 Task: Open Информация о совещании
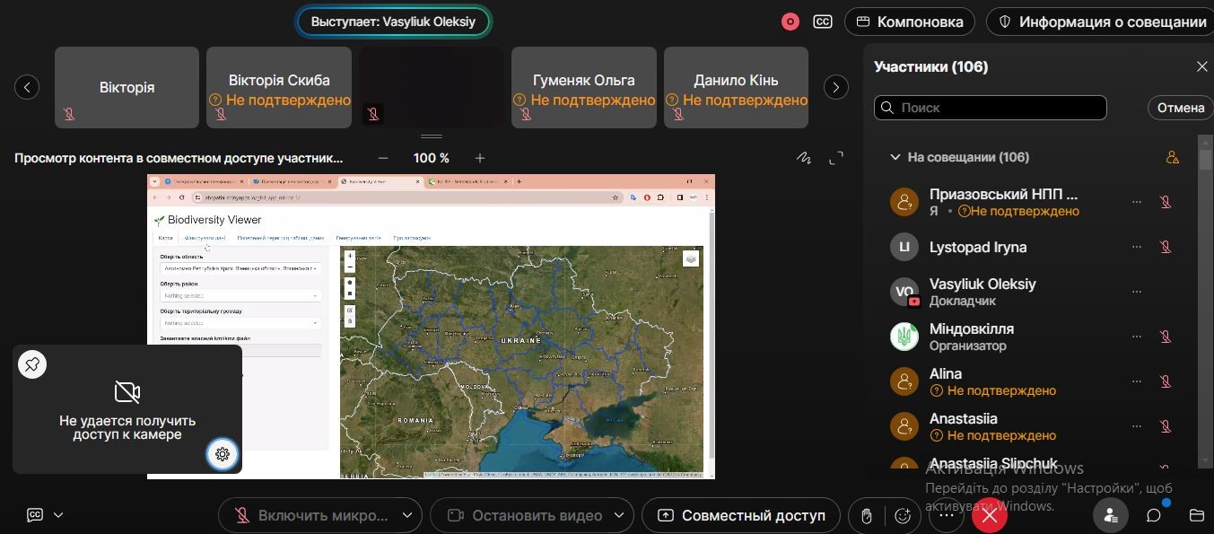(1103, 22)
